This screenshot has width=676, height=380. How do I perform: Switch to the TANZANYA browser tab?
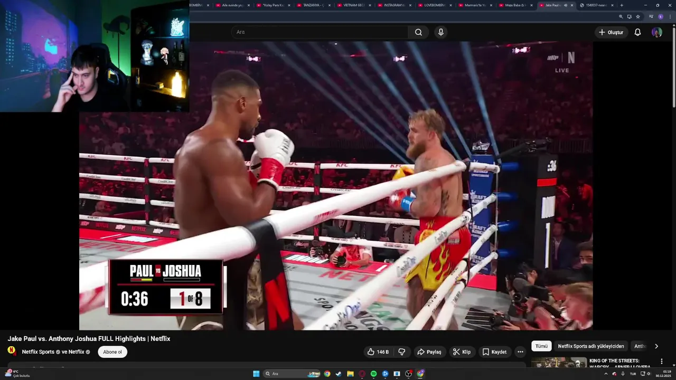click(314, 5)
